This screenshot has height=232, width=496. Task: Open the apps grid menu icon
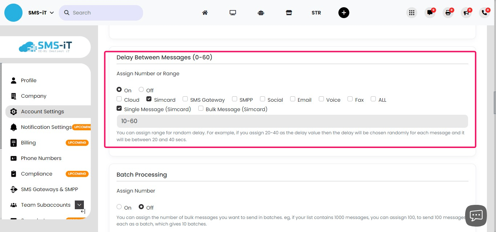[412, 12]
